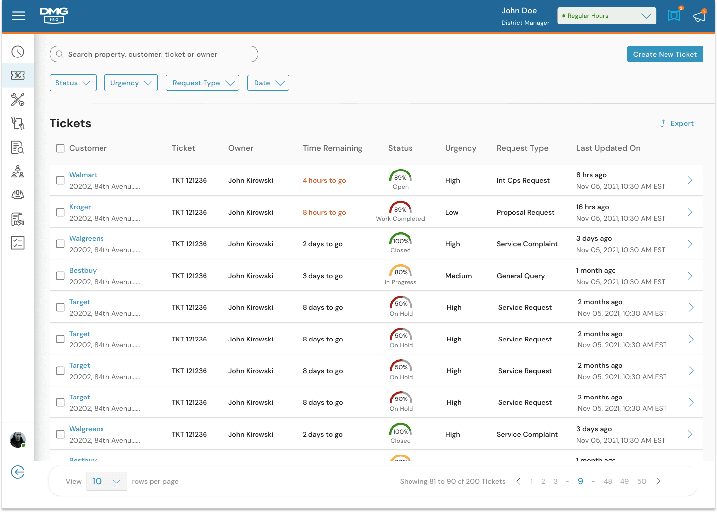
Task: Check the Kroger ticket checkbox
Action: 60,212
